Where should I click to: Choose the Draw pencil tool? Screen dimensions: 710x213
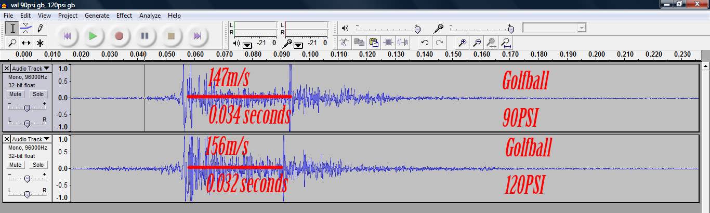click(40, 29)
